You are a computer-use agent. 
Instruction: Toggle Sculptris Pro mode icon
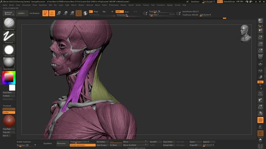click(x=85, y=13)
